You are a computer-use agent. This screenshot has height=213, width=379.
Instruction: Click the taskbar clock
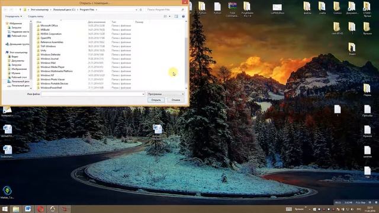point(370,209)
